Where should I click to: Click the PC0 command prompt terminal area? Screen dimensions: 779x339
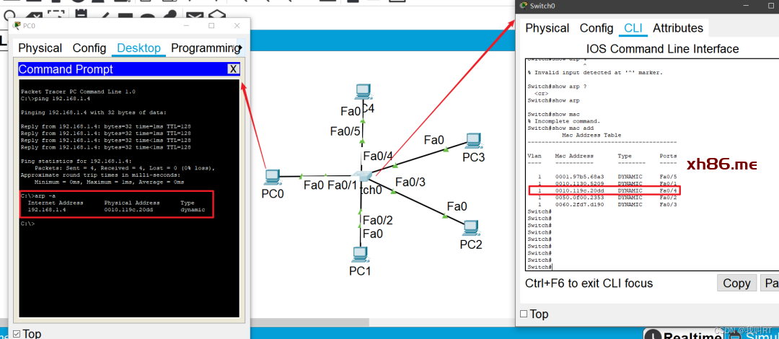click(128, 267)
